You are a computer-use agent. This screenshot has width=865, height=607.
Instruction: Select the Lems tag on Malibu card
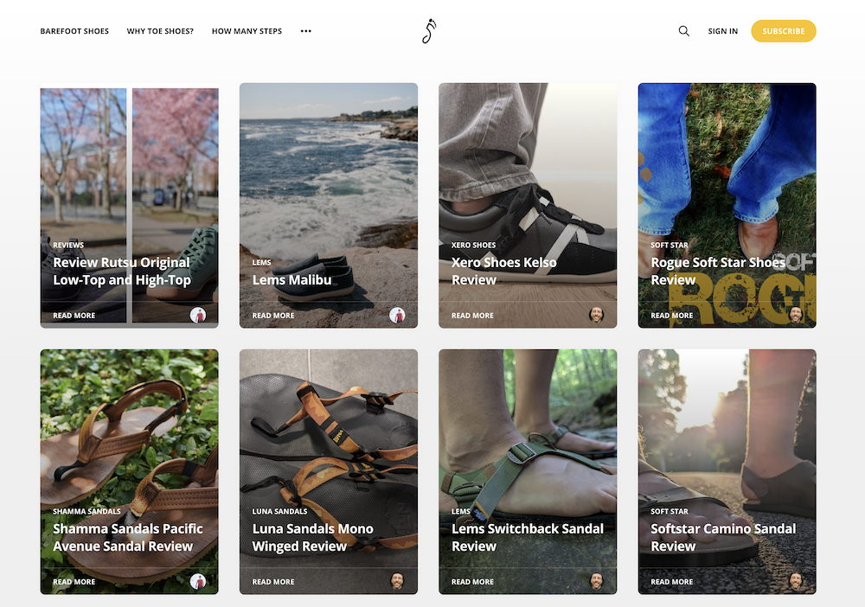261,262
